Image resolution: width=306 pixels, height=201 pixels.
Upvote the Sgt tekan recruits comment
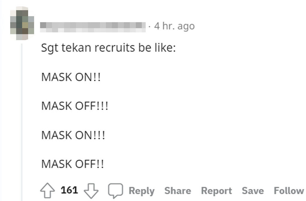(x=47, y=191)
